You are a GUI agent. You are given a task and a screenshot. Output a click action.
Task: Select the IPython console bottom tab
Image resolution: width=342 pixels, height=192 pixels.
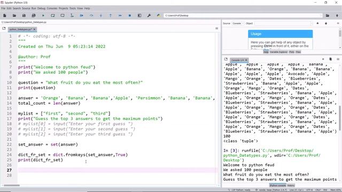point(278,186)
